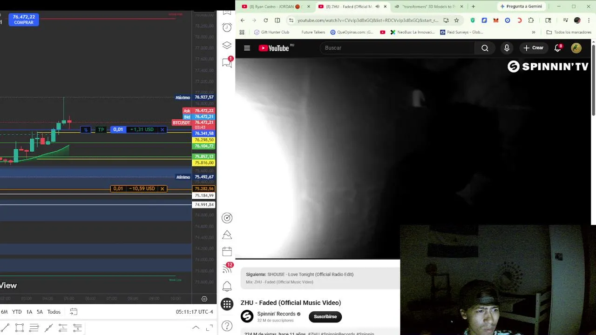The image size is (596, 335).
Task: Click the 75.492,67 Mínimo price label
Action: 204,177
